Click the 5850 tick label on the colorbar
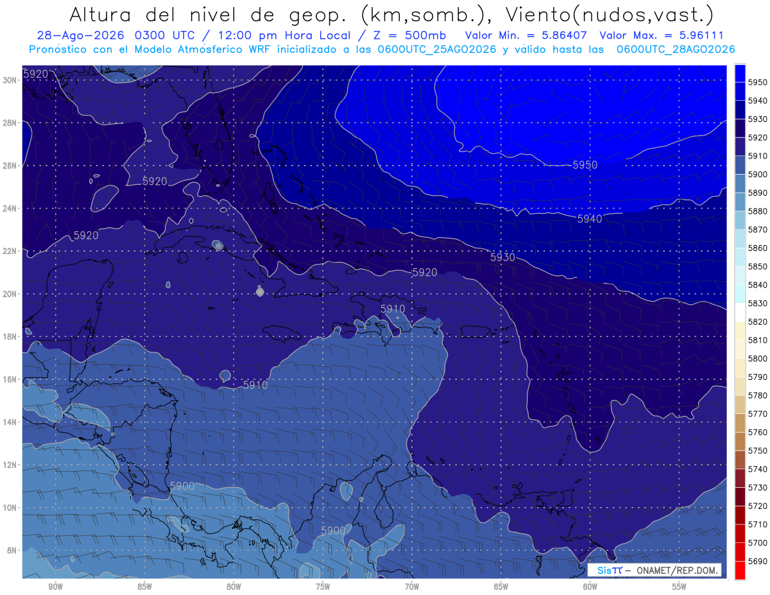770x595 pixels. 758,266
